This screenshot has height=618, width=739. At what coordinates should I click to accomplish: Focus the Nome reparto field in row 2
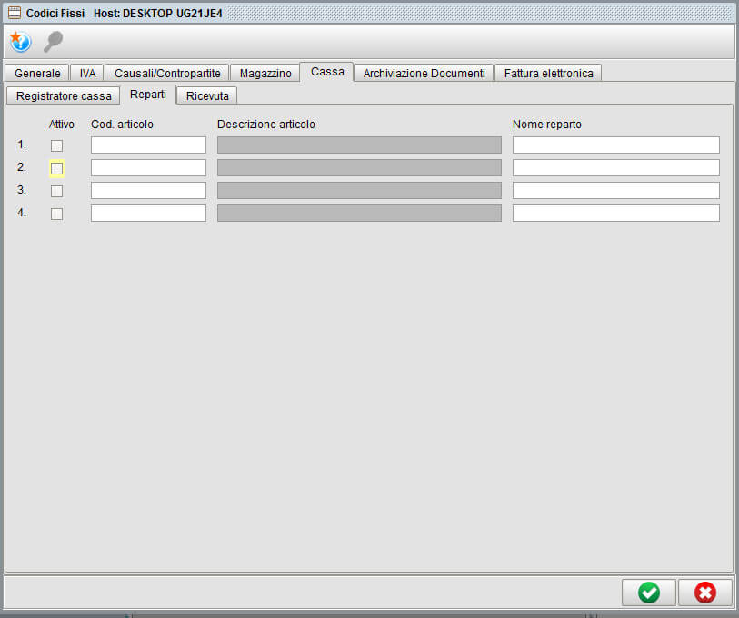(615, 168)
